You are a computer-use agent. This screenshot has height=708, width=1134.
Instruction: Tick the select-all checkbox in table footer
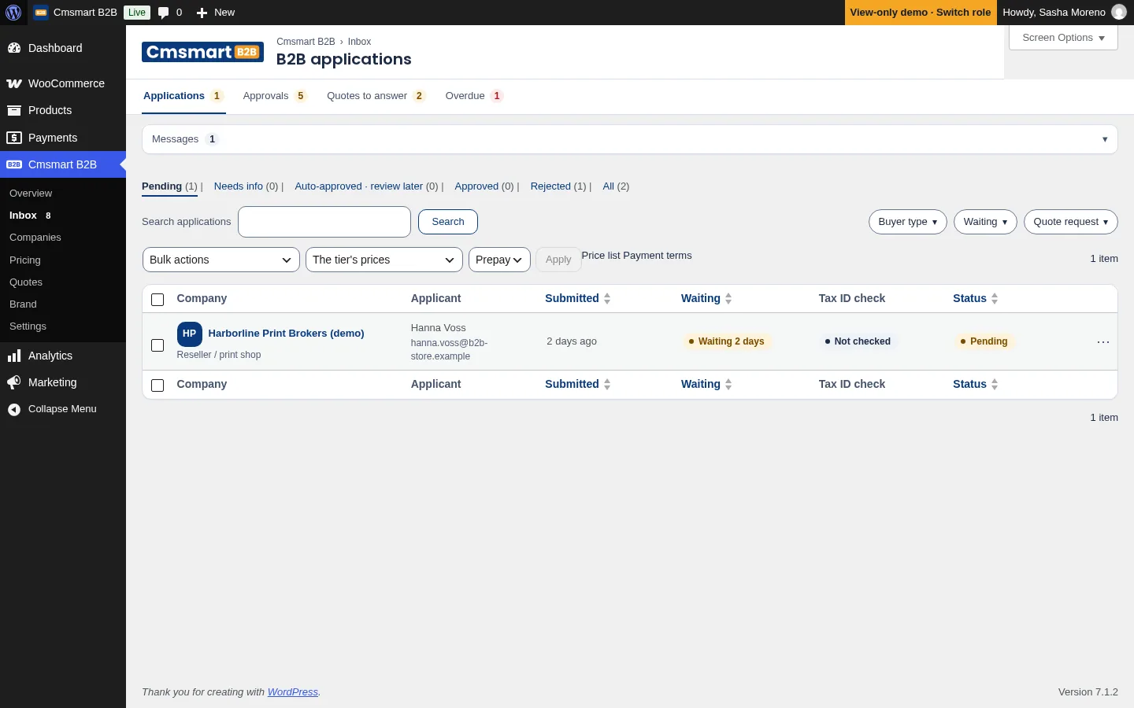pos(157,385)
